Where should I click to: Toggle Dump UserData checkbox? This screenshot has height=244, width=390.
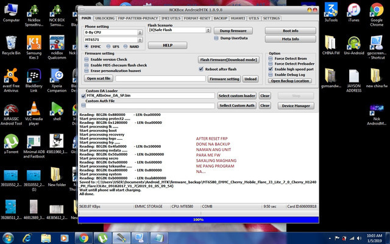coord(216,38)
